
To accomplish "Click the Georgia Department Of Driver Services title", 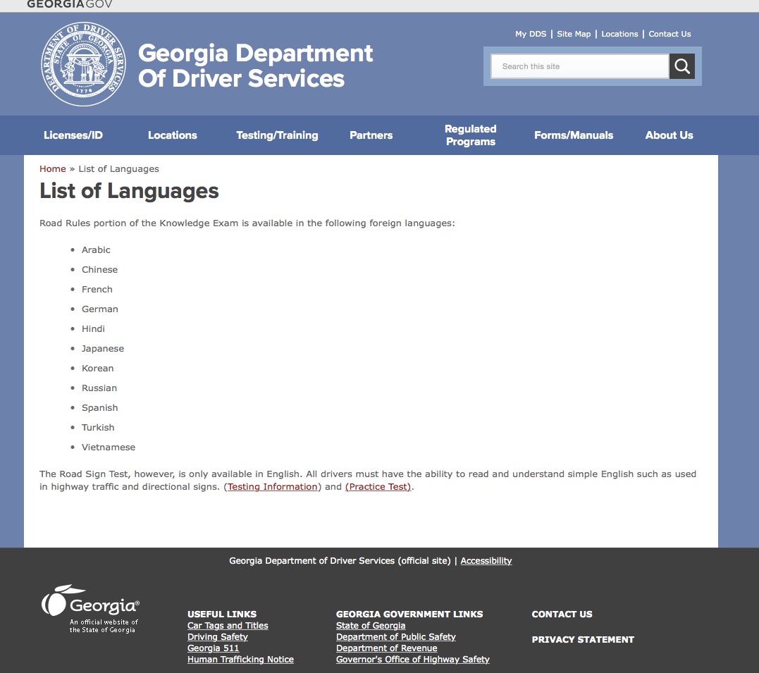I will 256,66.
